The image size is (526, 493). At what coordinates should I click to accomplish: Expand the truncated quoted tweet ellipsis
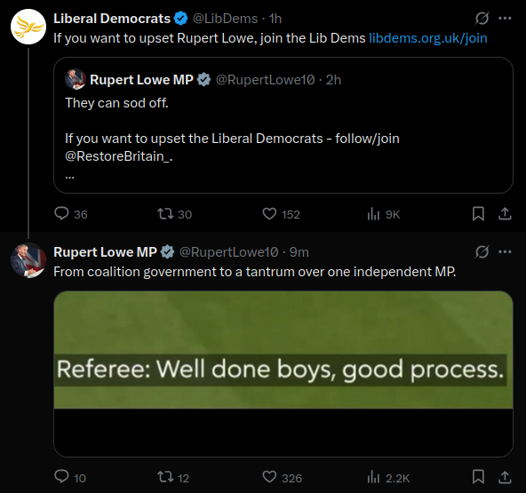[69, 176]
